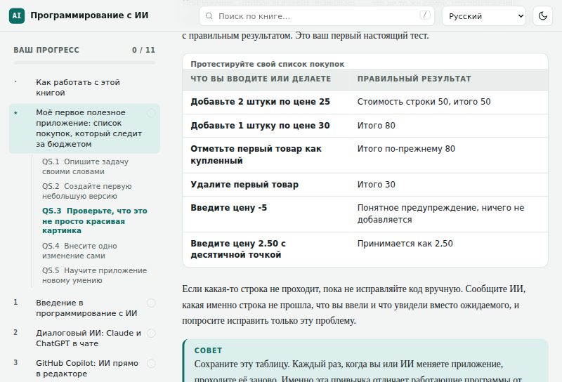562x382 pixels.
Task: Click result cell «Итого 30»
Action: [449, 185]
